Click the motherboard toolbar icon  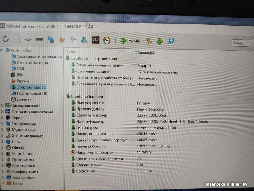coord(28,39)
